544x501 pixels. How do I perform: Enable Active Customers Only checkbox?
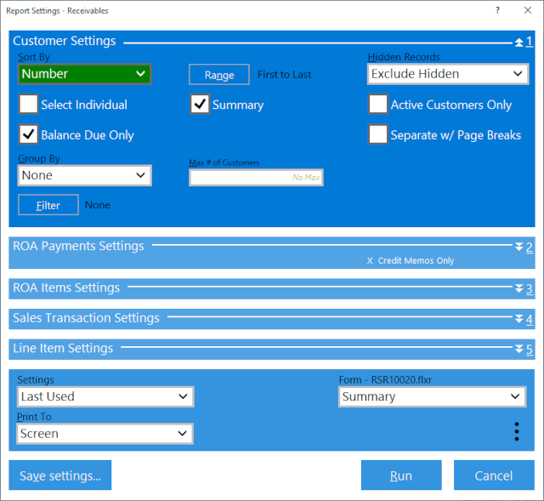378,105
